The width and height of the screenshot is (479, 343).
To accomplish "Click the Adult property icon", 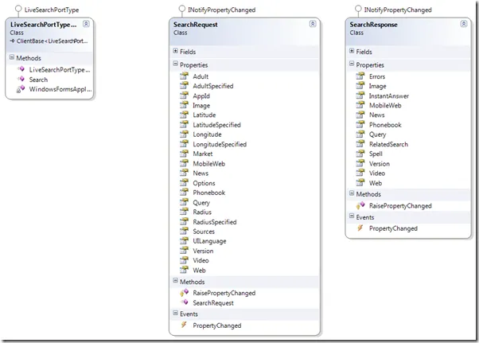I will click(184, 76).
